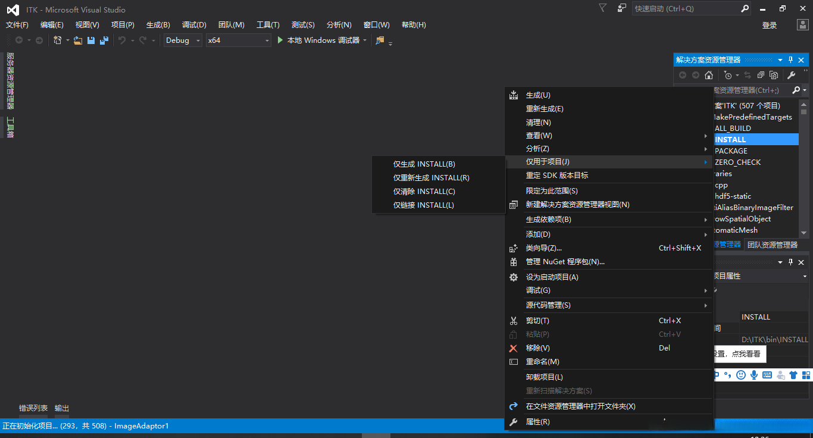813x438 pixels.
Task: Choose 管理 NuGet 程序包(N)...
Action: (x=609, y=262)
